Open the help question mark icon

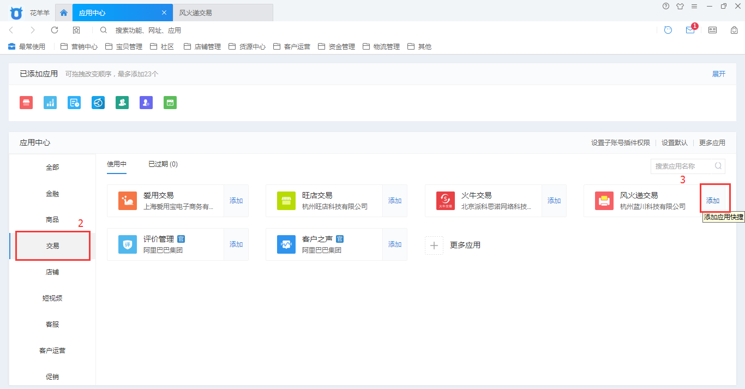[666, 6]
